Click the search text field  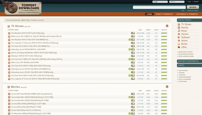pyautogui.click(x=159, y=7)
